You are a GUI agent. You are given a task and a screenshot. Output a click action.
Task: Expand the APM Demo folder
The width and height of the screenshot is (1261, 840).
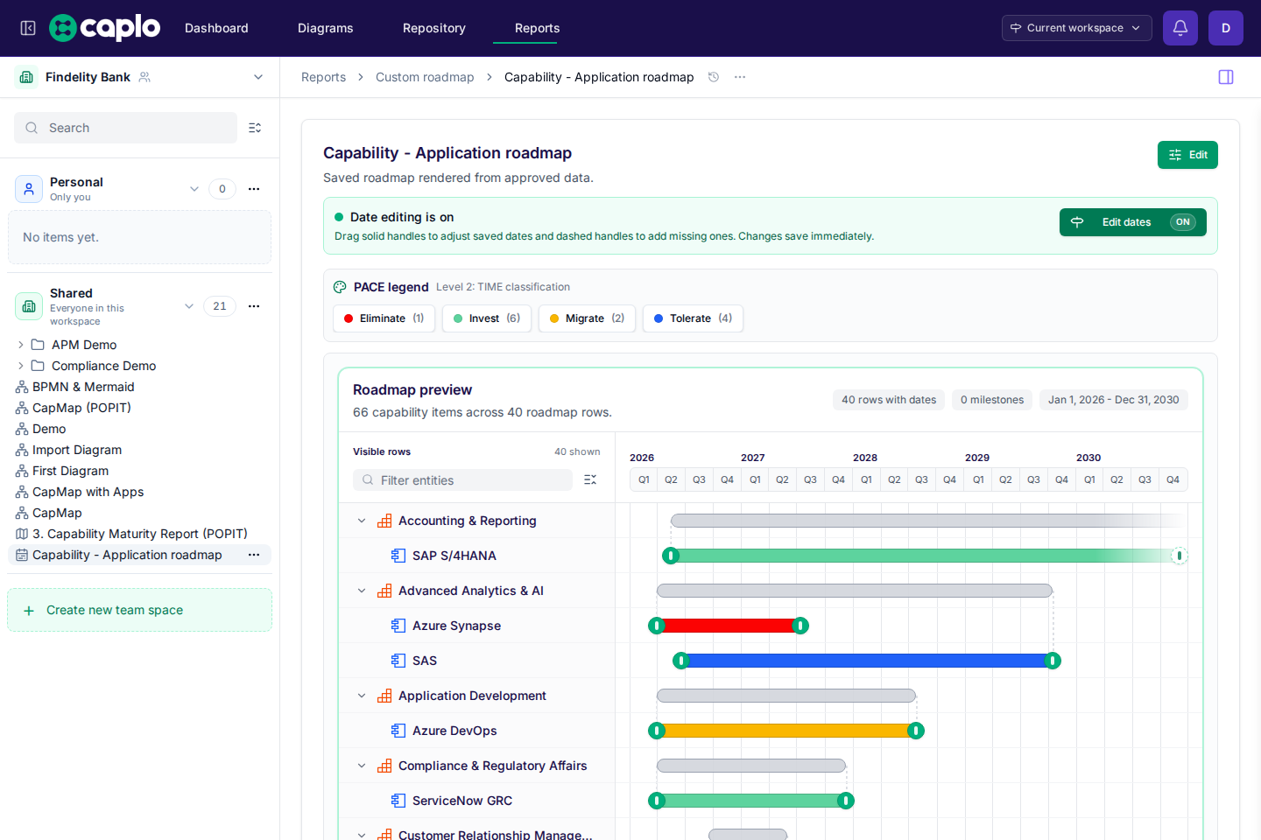21,345
